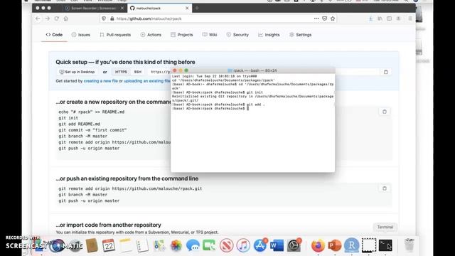Click the Firefox forward arrow
This screenshot has width=455, height=256.
[48, 18]
